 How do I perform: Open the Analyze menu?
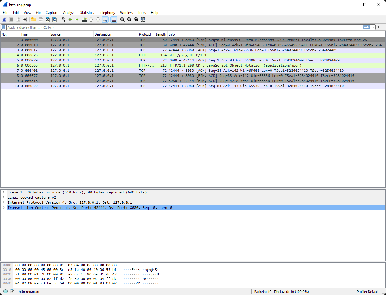coord(69,13)
